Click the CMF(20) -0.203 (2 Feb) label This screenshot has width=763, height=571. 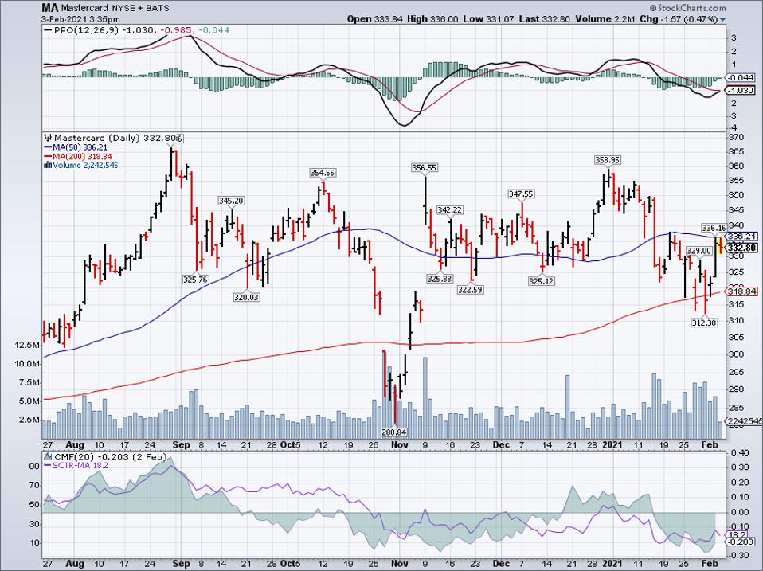tap(111, 456)
